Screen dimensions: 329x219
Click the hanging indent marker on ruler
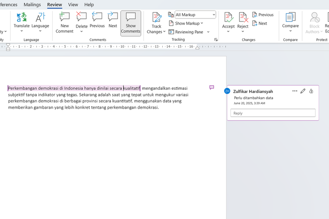(8, 48)
